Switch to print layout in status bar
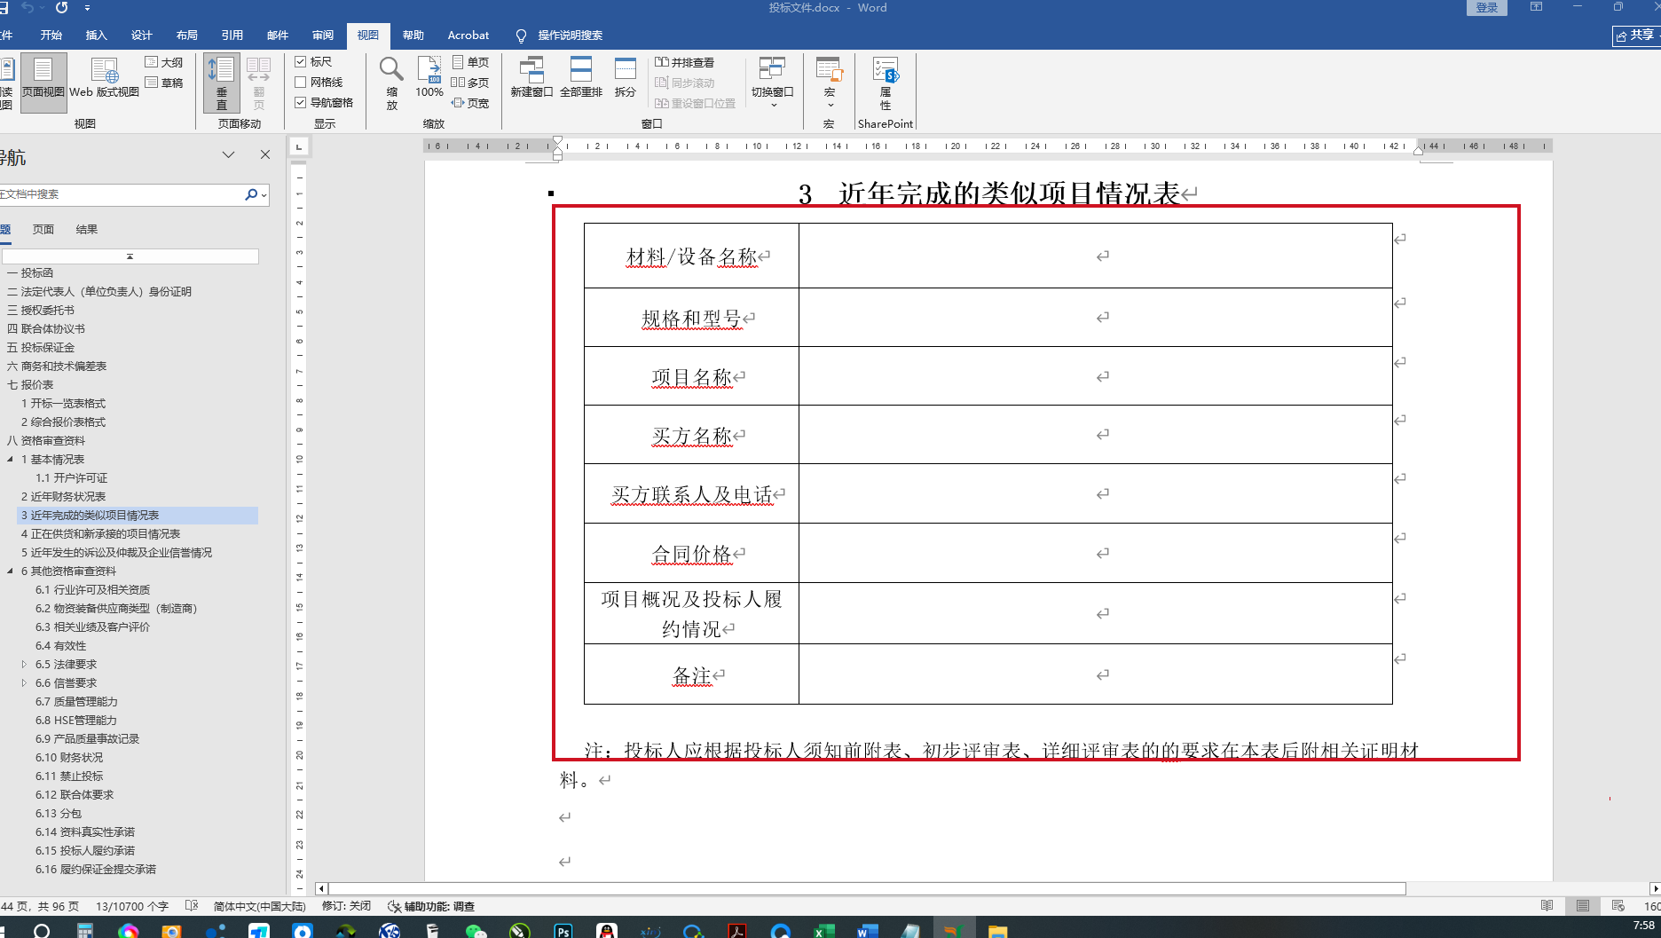Screen dimensions: 1661x938 coord(1583,906)
